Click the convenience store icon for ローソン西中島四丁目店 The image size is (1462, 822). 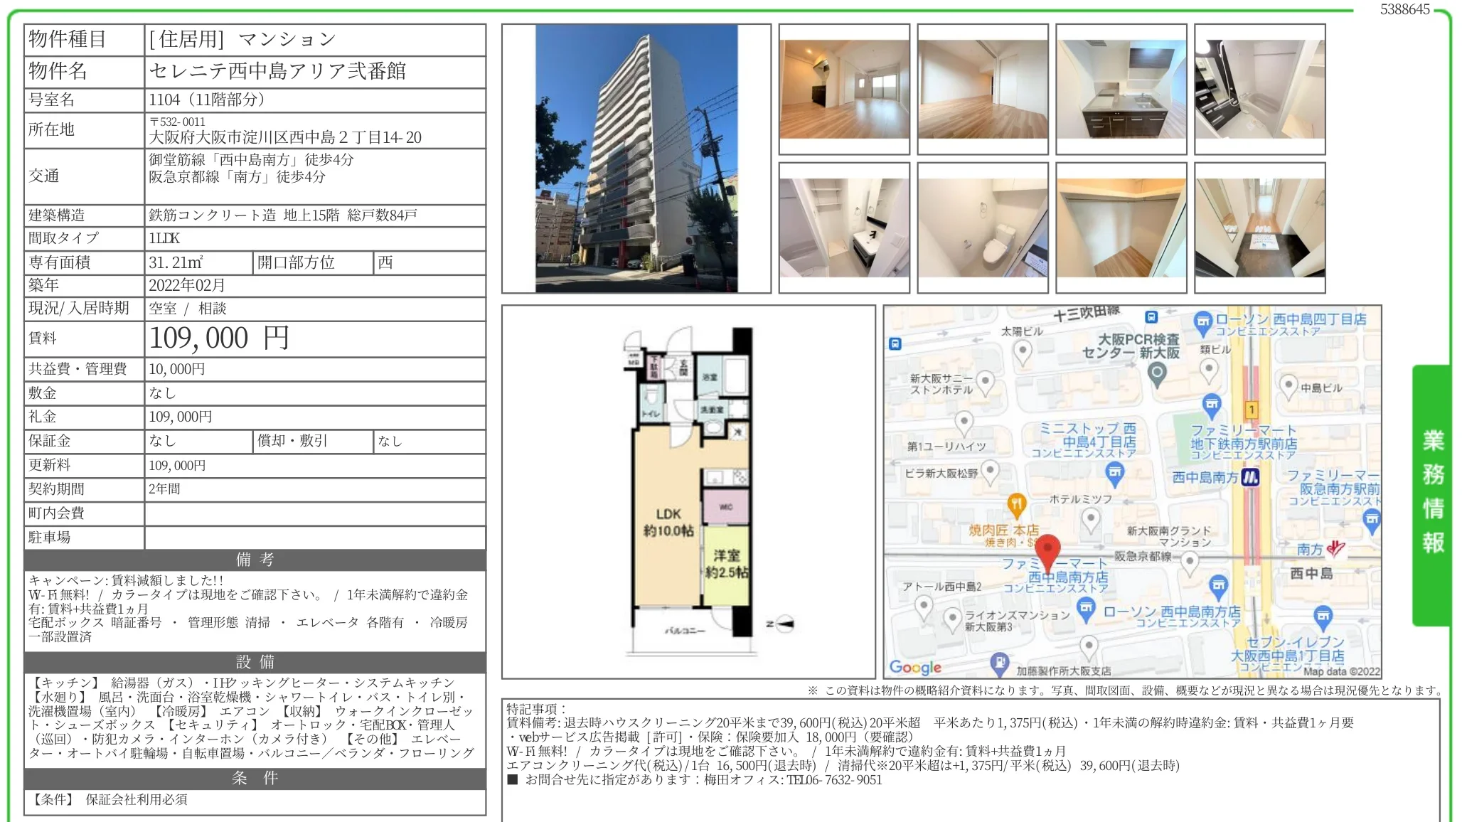click(x=1202, y=321)
